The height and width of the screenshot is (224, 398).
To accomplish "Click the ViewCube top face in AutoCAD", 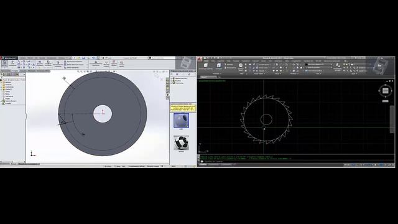I will pos(386,91).
